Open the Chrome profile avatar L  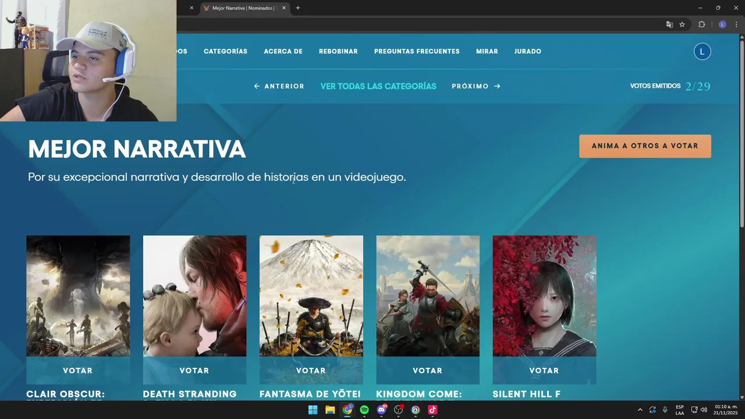click(722, 24)
